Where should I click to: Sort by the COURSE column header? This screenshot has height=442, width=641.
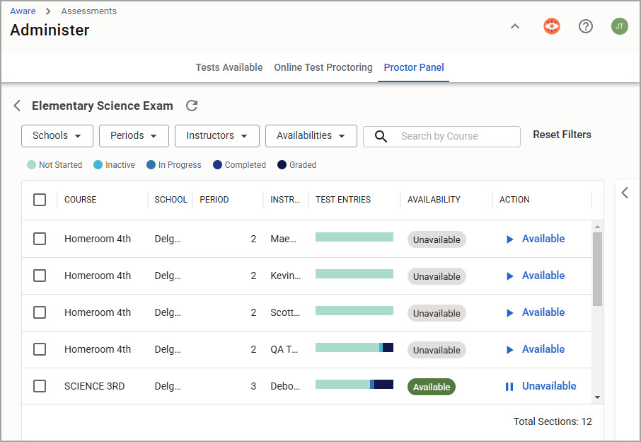point(80,200)
